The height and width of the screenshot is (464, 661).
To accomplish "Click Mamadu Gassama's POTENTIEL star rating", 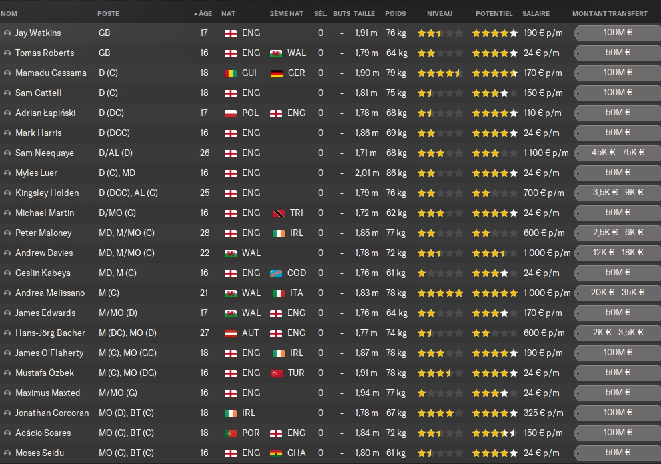I will point(494,73).
